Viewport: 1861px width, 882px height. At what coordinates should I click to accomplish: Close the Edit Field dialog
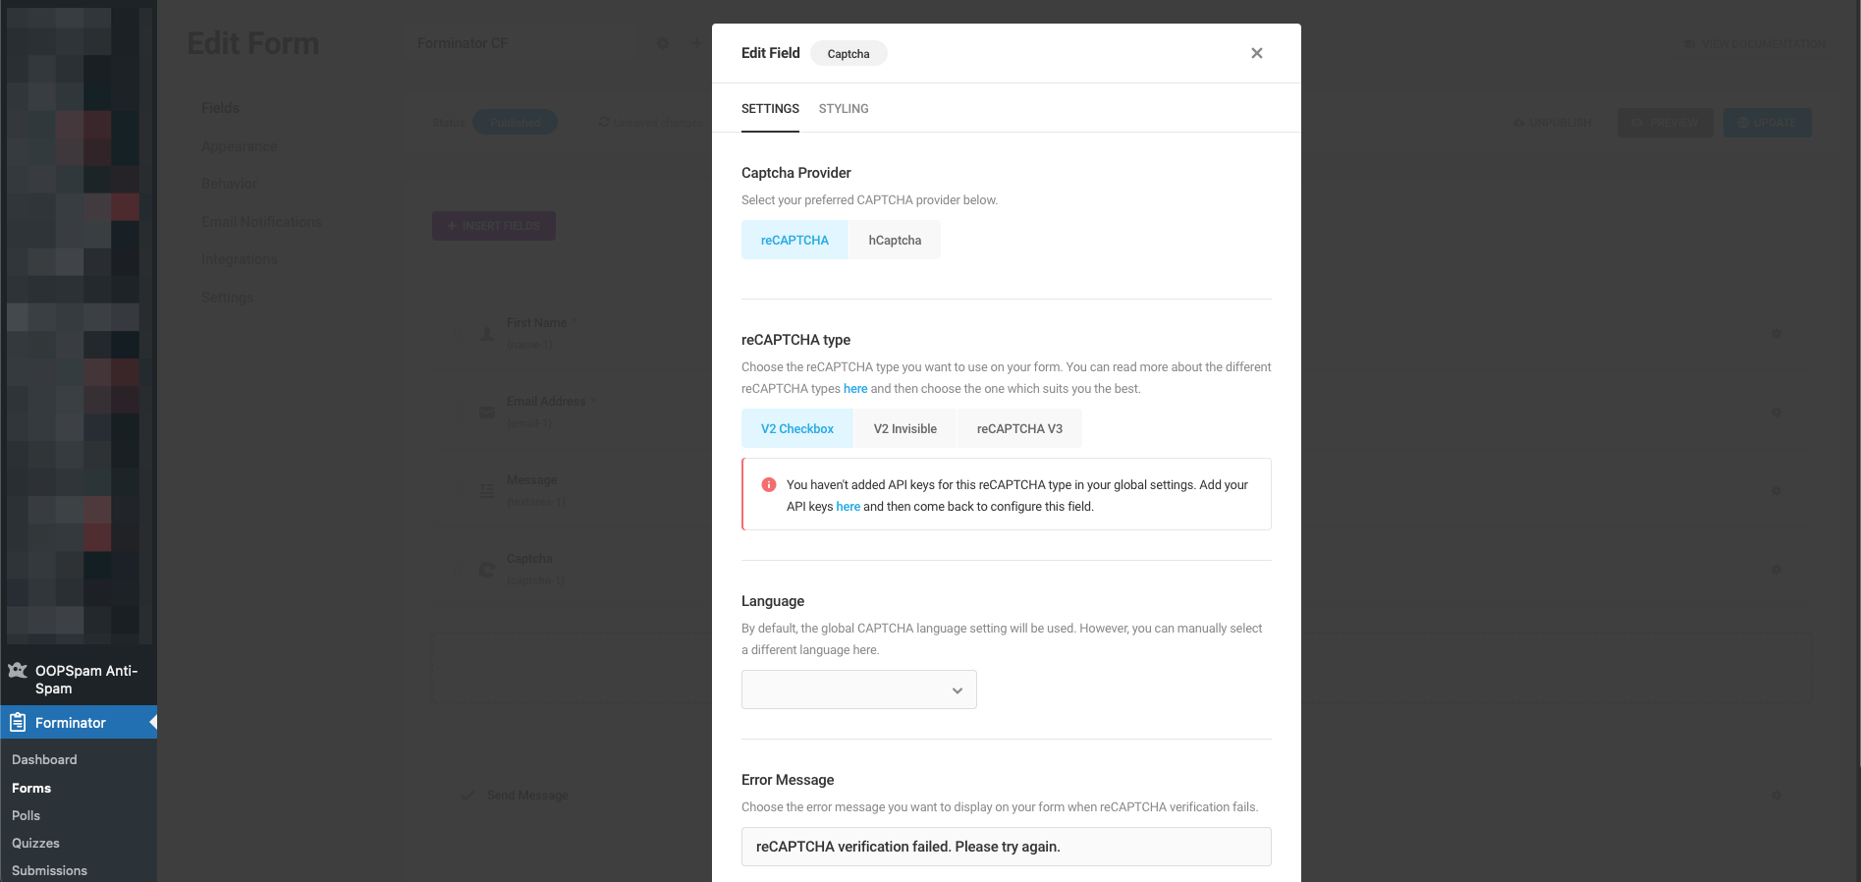click(1257, 53)
